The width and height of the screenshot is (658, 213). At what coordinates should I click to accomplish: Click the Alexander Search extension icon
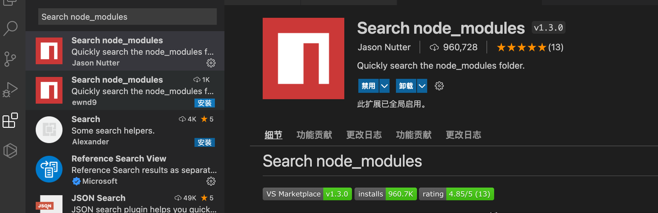(49, 130)
